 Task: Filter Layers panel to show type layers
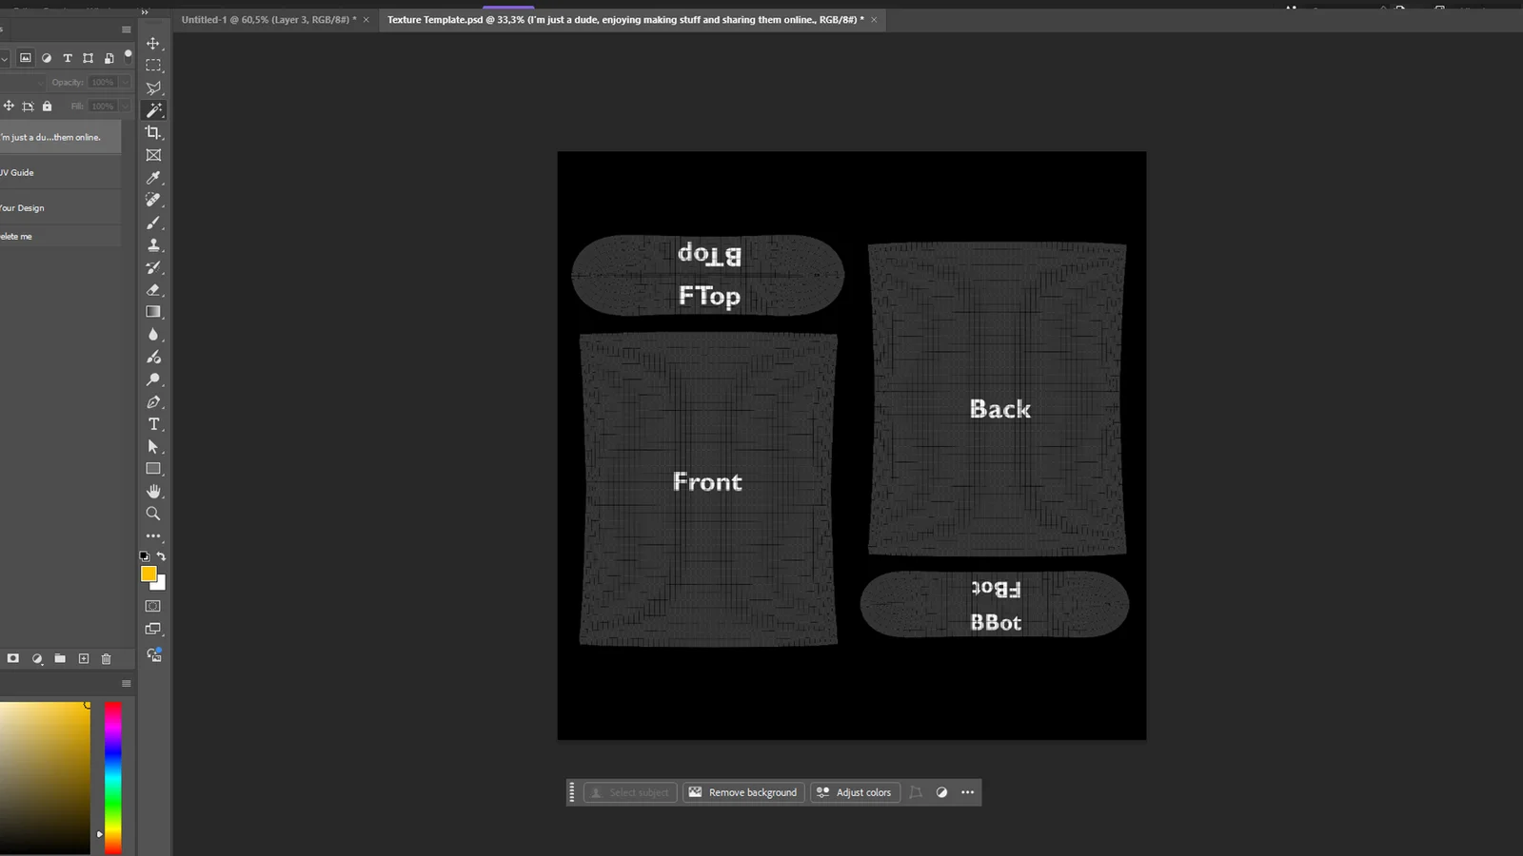tap(67, 58)
